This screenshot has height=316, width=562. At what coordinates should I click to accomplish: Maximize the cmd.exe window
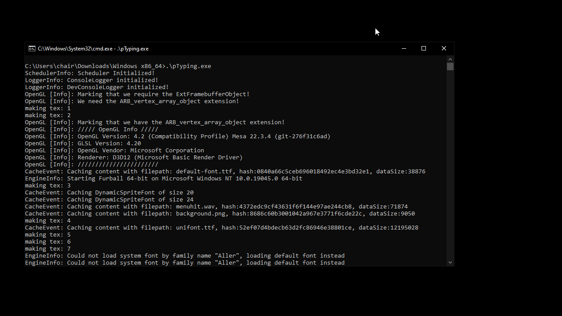tap(424, 49)
